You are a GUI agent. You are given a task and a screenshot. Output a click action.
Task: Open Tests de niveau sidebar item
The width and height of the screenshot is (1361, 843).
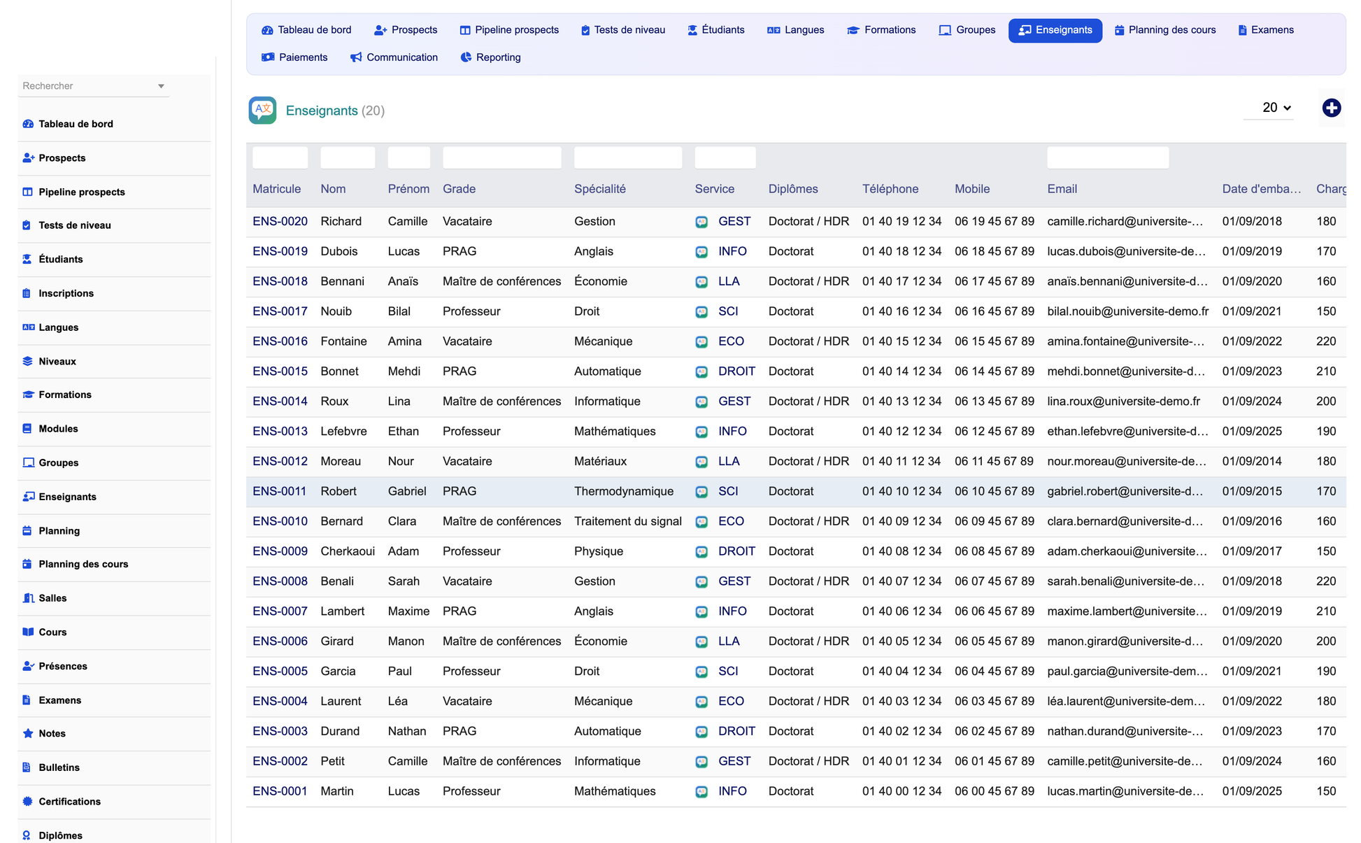114,225
